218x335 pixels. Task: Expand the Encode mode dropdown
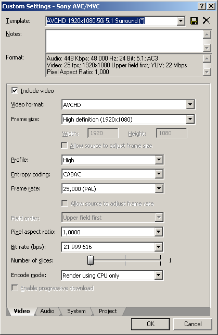pos(158,275)
